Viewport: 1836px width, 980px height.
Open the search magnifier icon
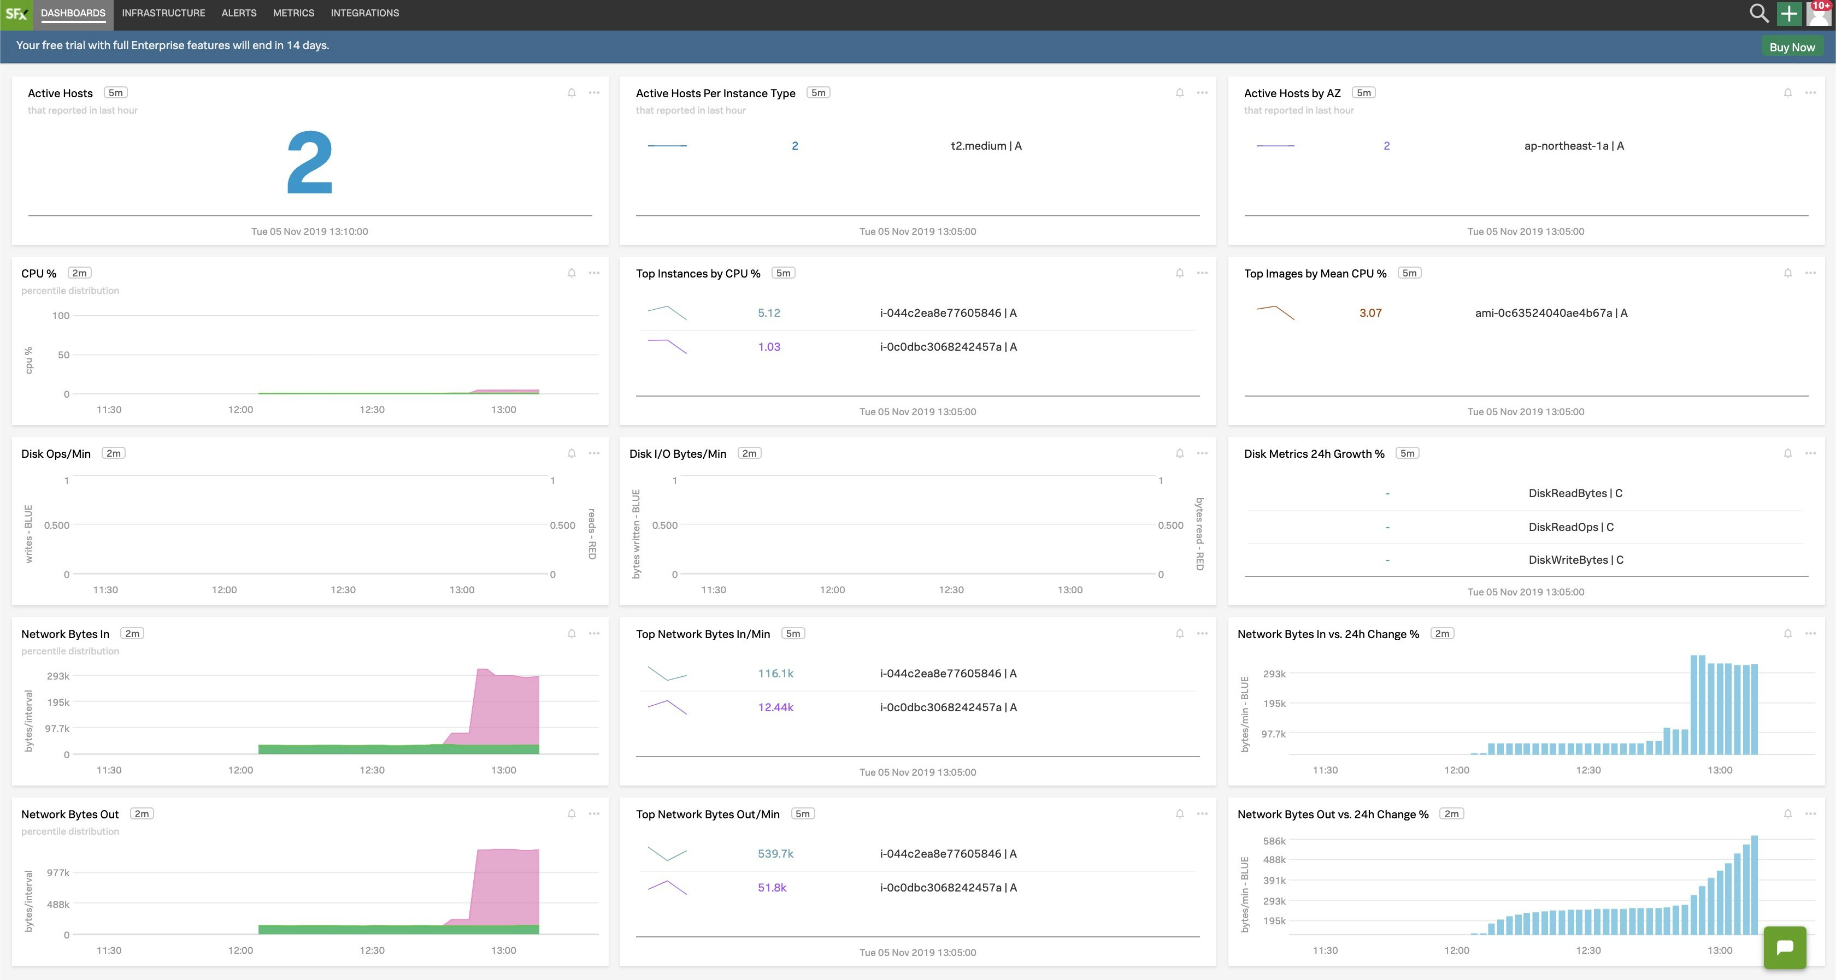click(x=1758, y=14)
